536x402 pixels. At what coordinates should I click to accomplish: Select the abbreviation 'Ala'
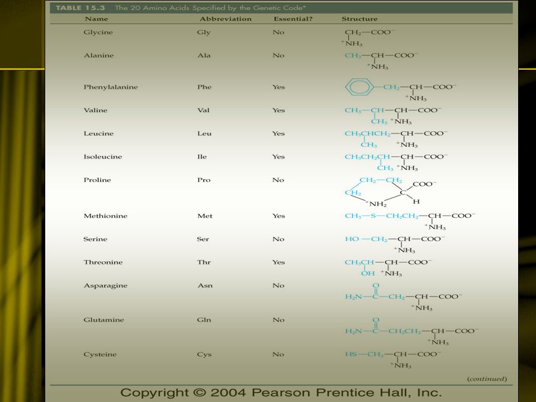204,55
